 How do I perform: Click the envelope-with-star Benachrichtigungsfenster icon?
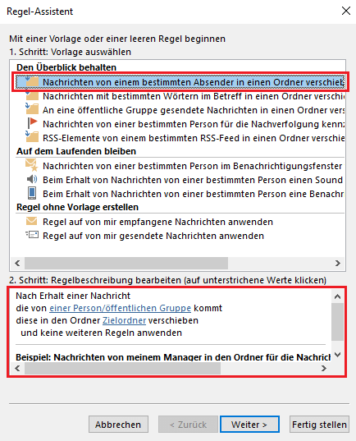coord(31,165)
